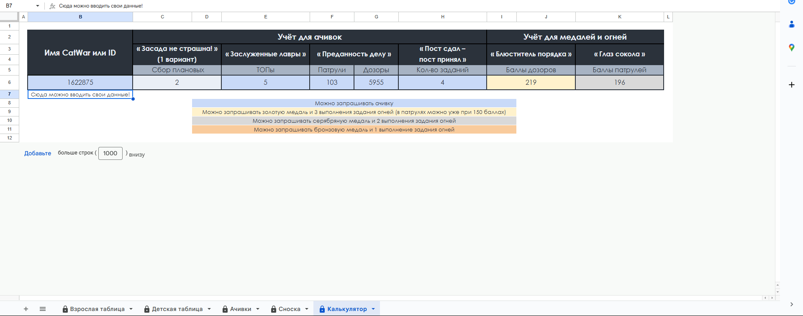Switch to the Детская таблица sheet tab

177,309
